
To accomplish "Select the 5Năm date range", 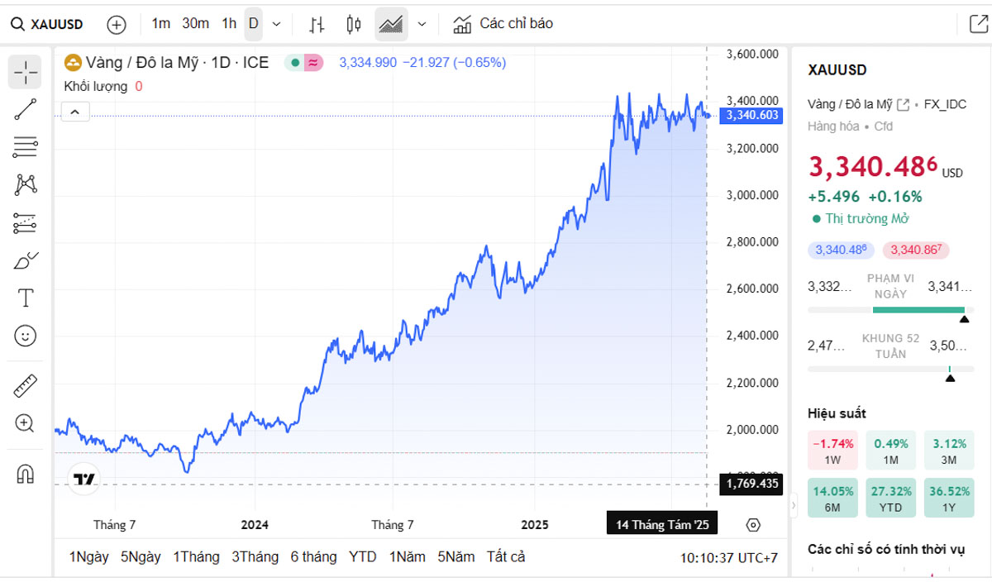I will (456, 557).
